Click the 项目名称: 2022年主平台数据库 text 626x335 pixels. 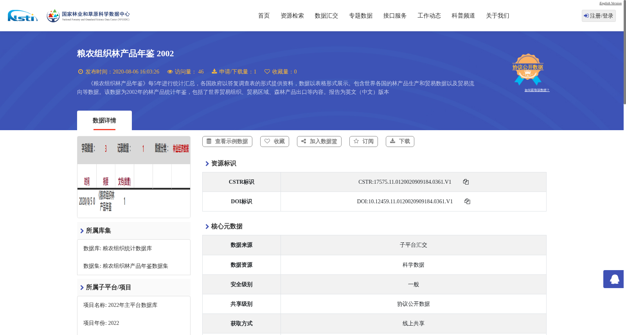[121, 305]
